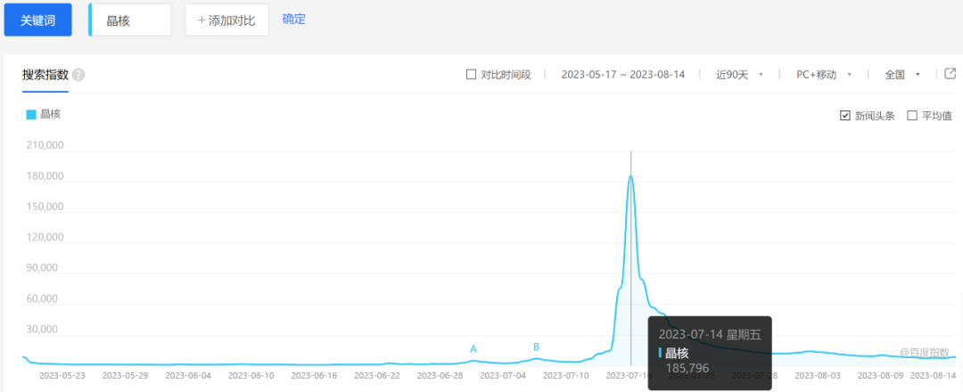
Task: Open the date range 2023-05-17 ~ 2023-08-14 picker
Action: [x=622, y=75]
